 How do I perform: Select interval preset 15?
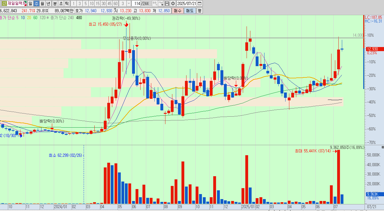coord(97,3)
